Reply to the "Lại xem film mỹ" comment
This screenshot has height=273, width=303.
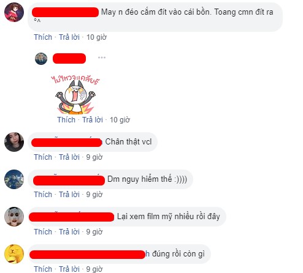coord(69,232)
